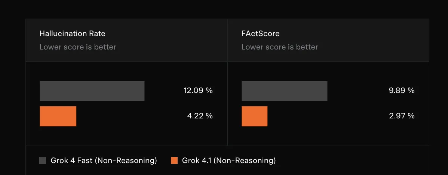The height and width of the screenshot is (175, 448).
Task: Click the Hallucination Rate chart title
Action: (72, 34)
